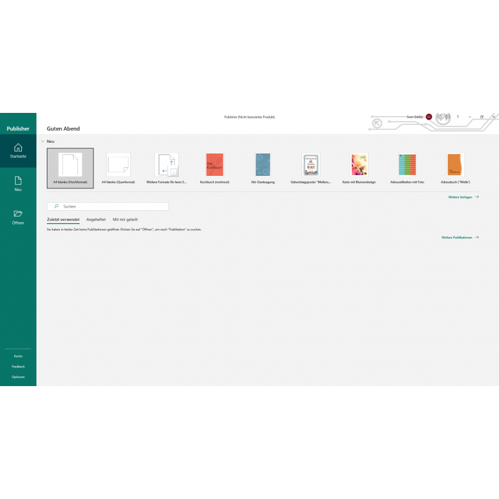Image resolution: width=499 pixels, height=499 pixels.
Task: Open the Weitere Vorlagen link
Action: (463, 197)
